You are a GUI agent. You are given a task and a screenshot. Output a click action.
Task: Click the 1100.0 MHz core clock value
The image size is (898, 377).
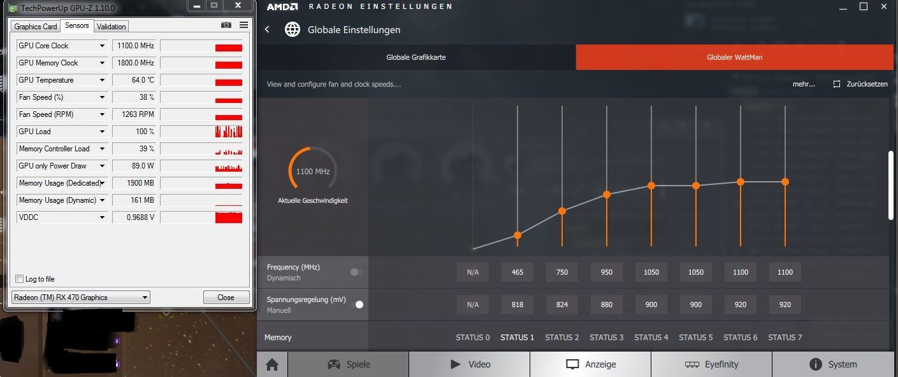click(134, 46)
